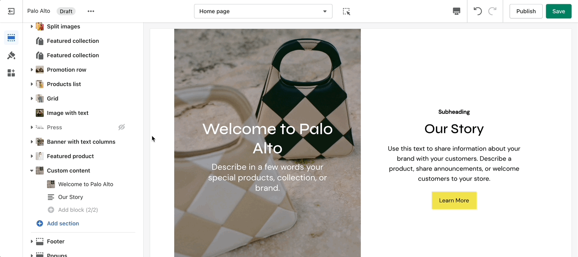The height and width of the screenshot is (257, 578).
Task: Expand the Split images section
Action: tap(32, 26)
